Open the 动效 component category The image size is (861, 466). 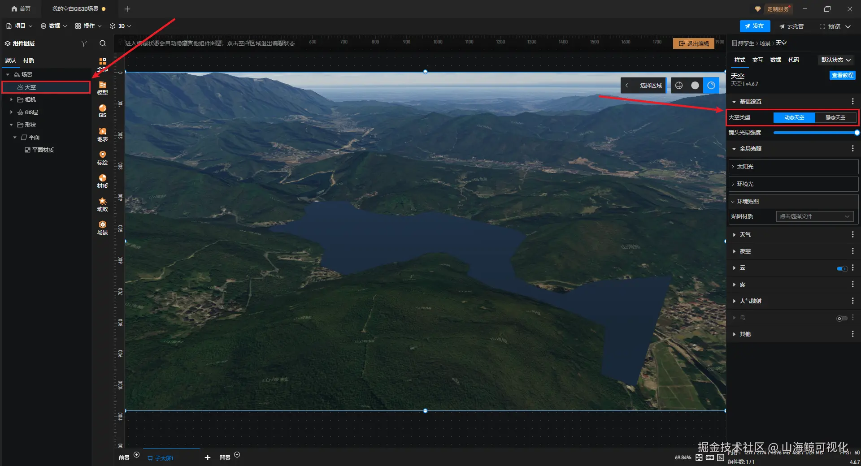click(103, 204)
